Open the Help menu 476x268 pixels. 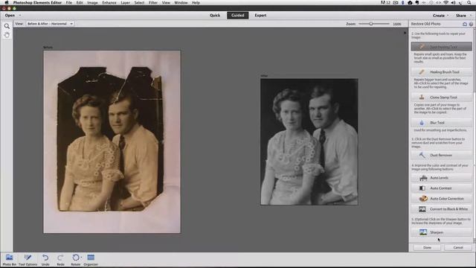click(x=196, y=2)
